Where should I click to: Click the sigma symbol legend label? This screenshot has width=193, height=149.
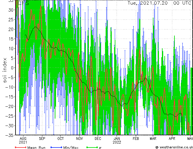point(100,148)
